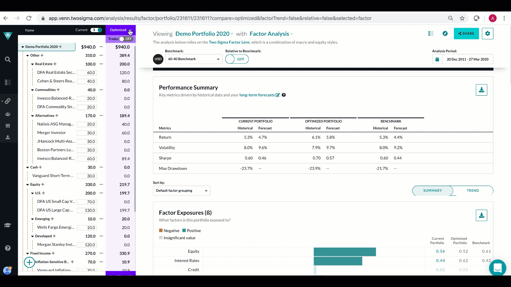The height and width of the screenshot is (287, 511).
Task: Toggle Relative to Benchmark switch
Action: [x=237, y=59]
